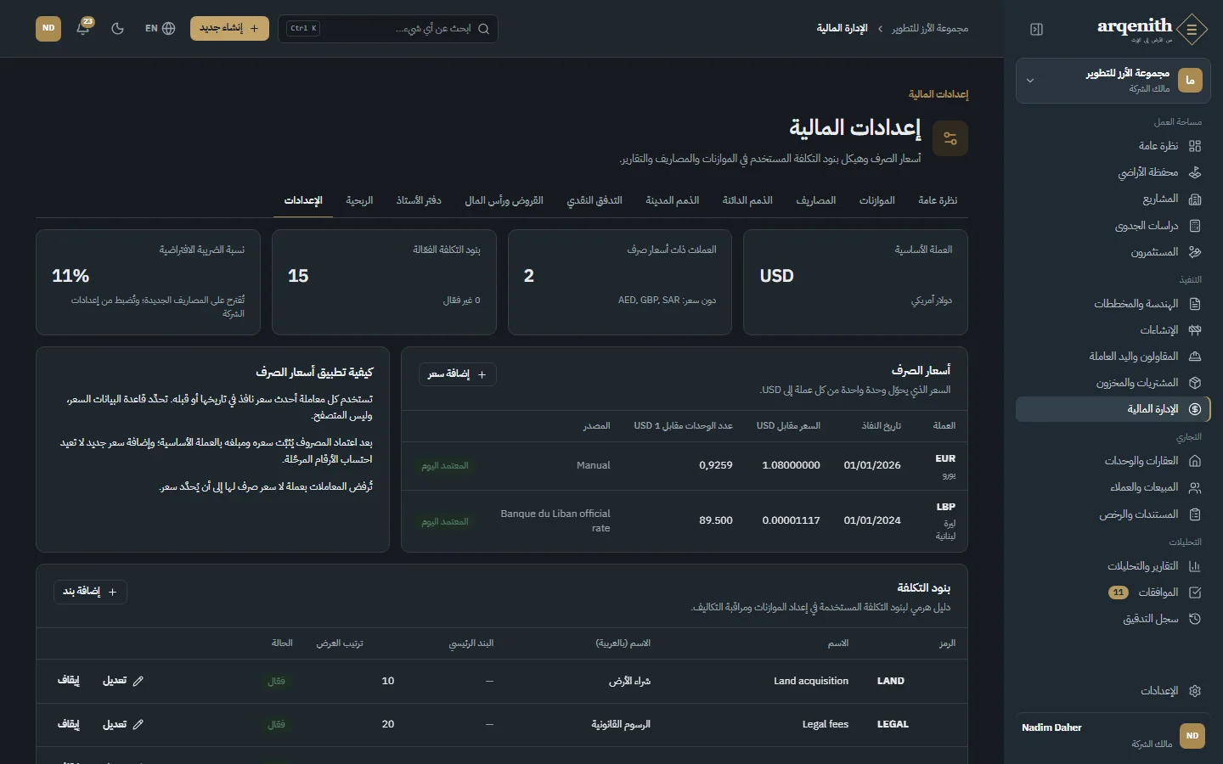
Task: Click the Banque du Liban official rate source
Action: point(555,520)
